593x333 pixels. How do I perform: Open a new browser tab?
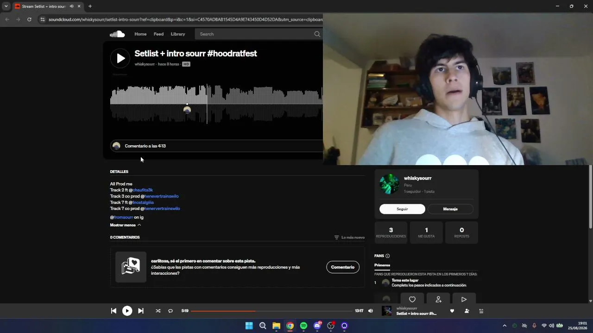click(x=90, y=6)
